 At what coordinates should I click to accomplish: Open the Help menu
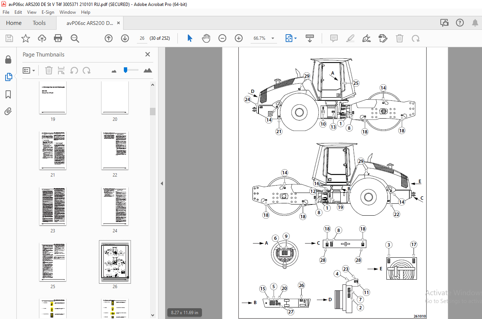coord(86,12)
